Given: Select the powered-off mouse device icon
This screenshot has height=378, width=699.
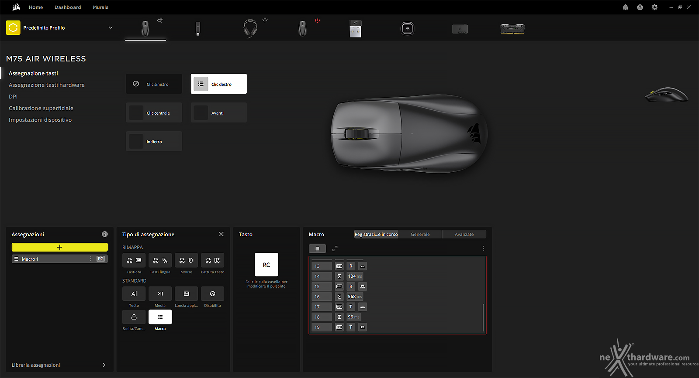Looking at the screenshot, I should [x=302, y=28].
